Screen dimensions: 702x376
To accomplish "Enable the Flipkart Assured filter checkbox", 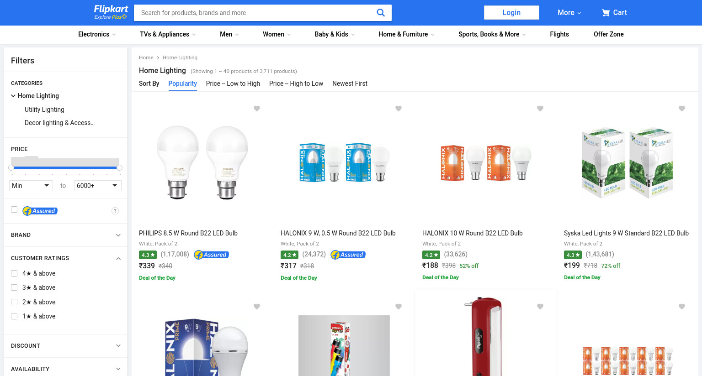I will click(x=14, y=209).
